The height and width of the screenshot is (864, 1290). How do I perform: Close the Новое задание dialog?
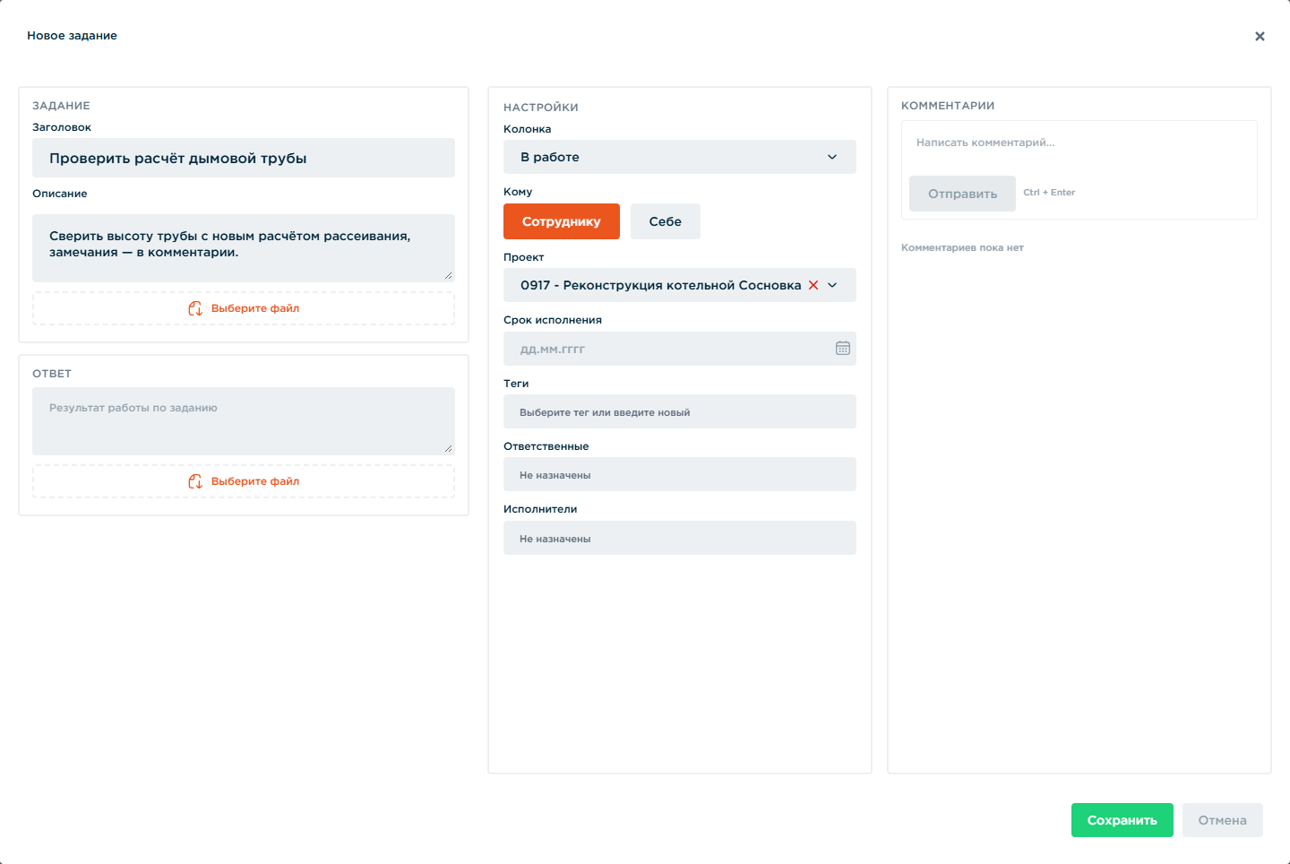pyautogui.click(x=1260, y=37)
